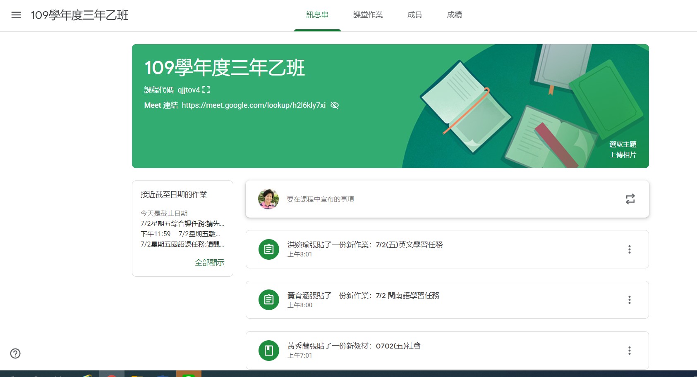Click the teacher profile photo
Image resolution: width=697 pixels, height=377 pixels.
268,199
